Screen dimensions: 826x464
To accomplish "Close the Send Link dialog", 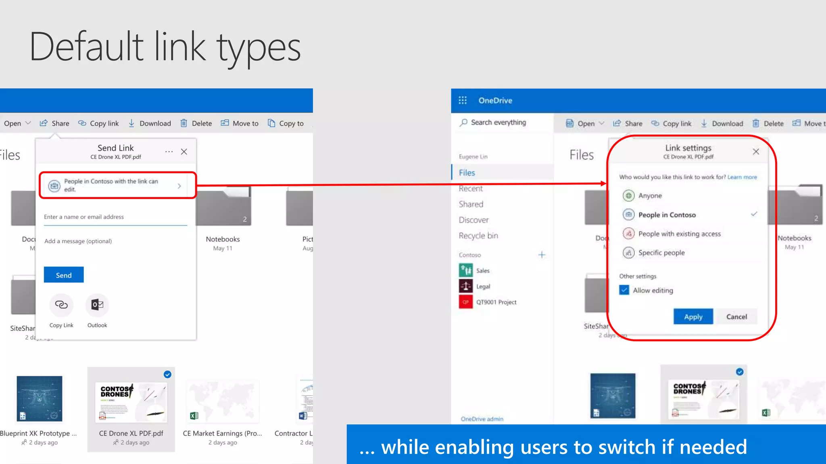I will tap(184, 152).
